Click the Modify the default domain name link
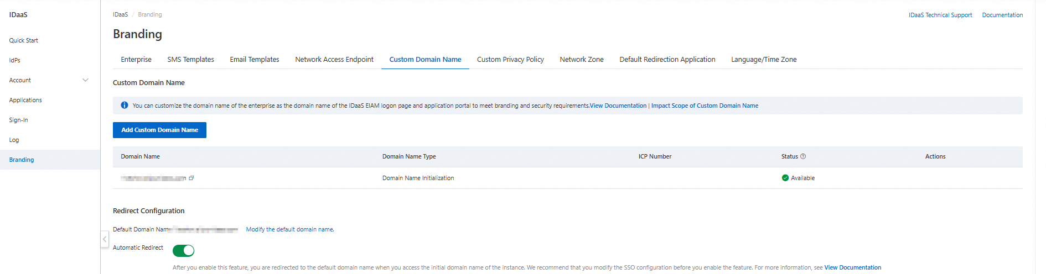Screen dimensions: 1046x274 tap(290, 229)
